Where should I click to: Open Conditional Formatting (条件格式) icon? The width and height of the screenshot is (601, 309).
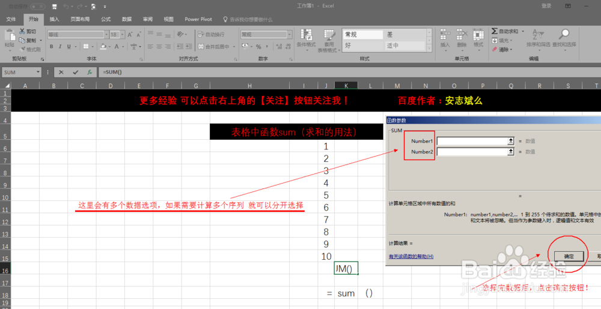click(306, 35)
